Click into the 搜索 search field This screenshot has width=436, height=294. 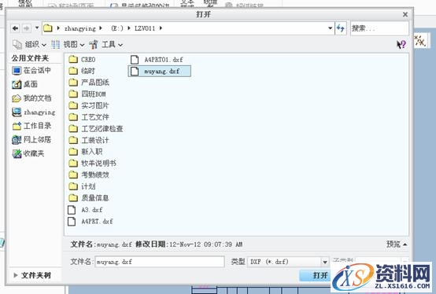pyautogui.click(x=379, y=28)
